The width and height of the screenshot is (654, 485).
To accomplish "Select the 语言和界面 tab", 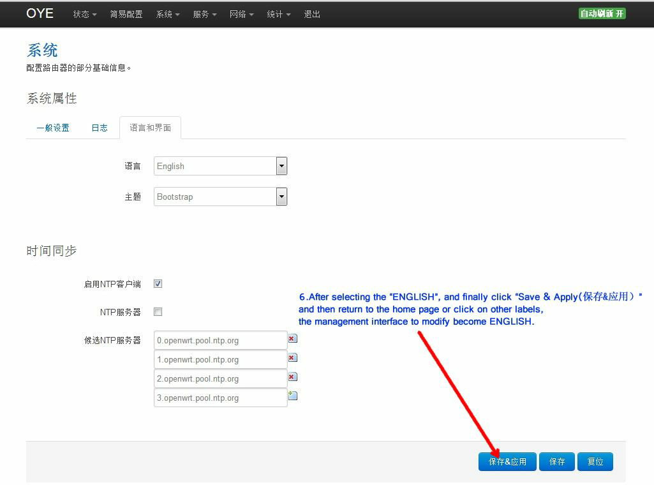I will pyautogui.click(x=150, y=128).
